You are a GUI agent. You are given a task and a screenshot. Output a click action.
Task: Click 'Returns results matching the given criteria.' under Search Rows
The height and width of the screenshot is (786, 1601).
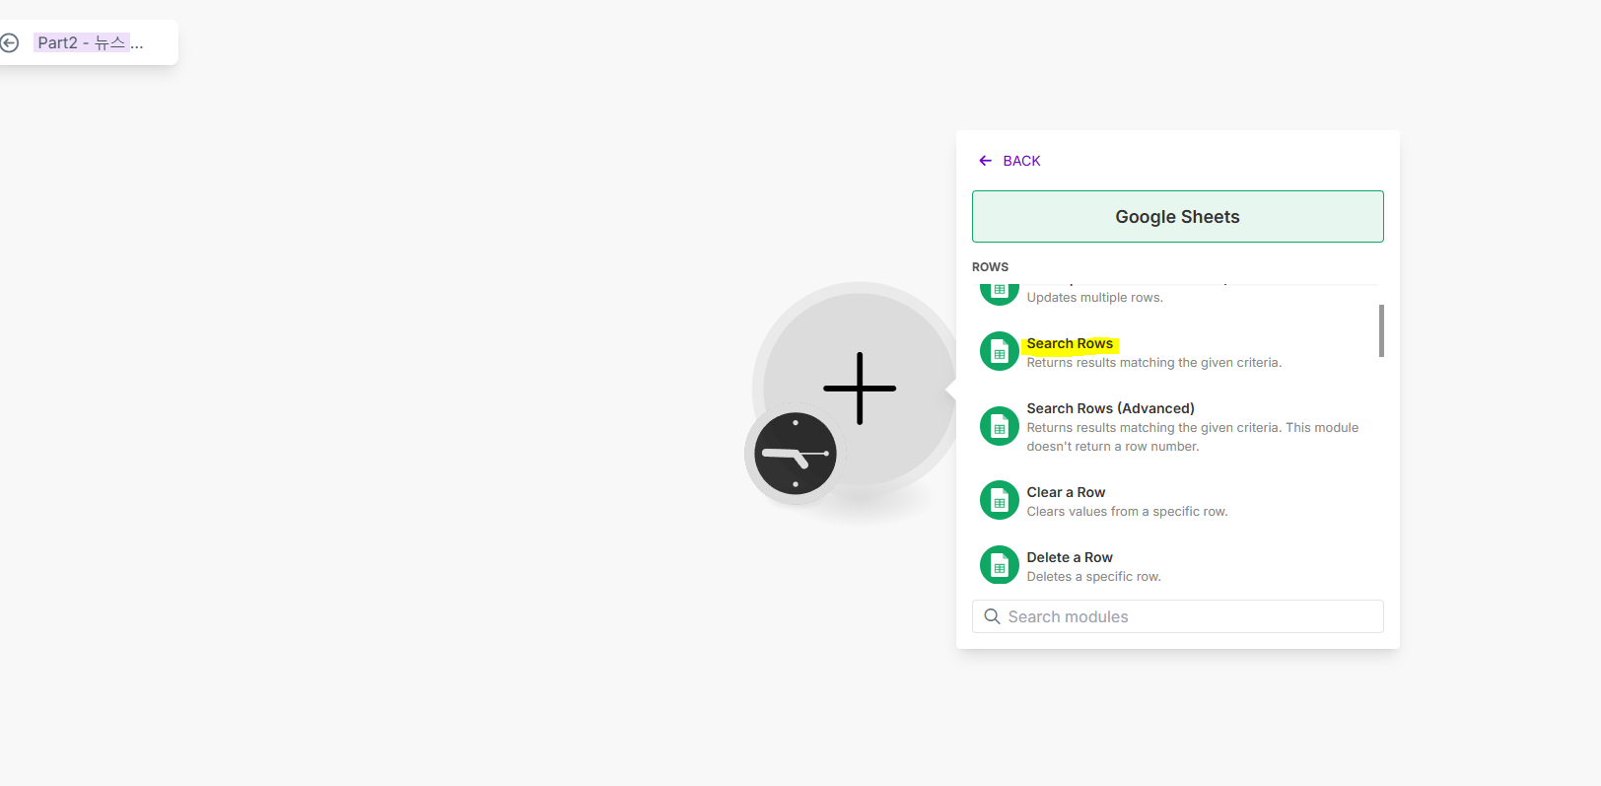pos(1153,363)
